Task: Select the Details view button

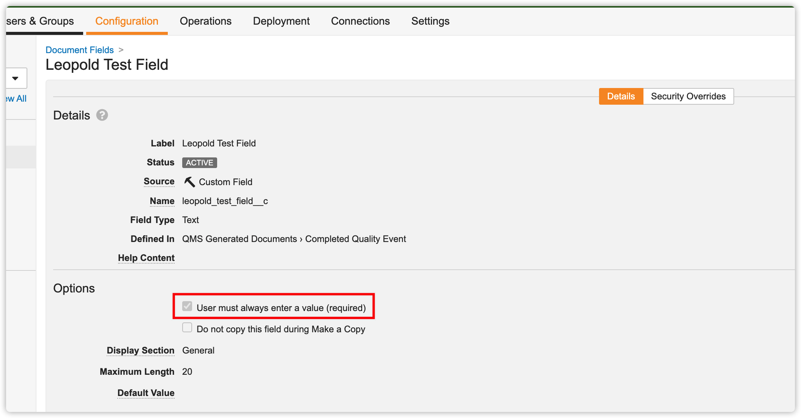Action: (x=621, y=96)
